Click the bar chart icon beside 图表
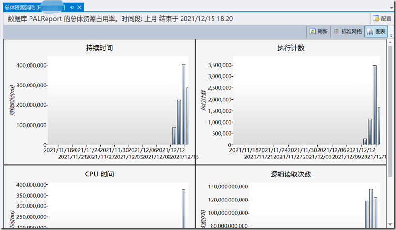 (x=370, y=31)
